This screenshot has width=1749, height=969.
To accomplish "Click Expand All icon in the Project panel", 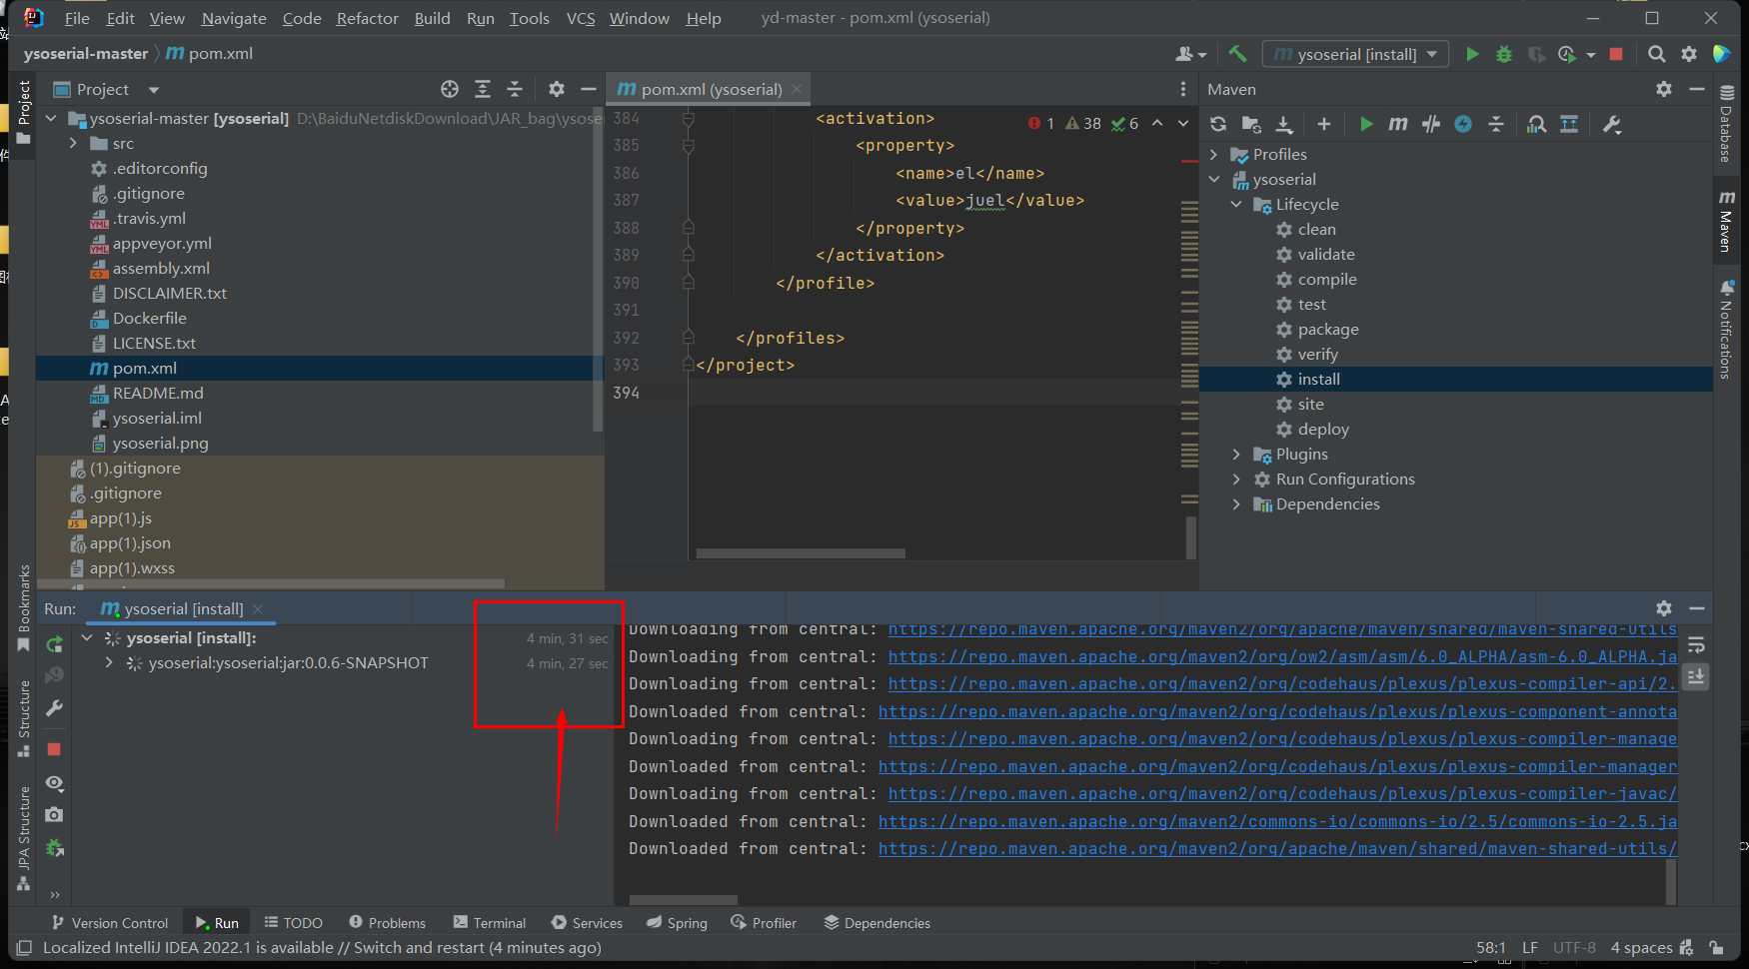I will pyautogui.click(x=483, y=89).
